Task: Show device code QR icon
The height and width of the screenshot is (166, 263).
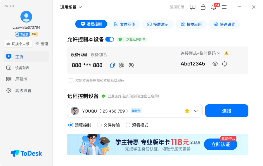Action: (122, 65)
